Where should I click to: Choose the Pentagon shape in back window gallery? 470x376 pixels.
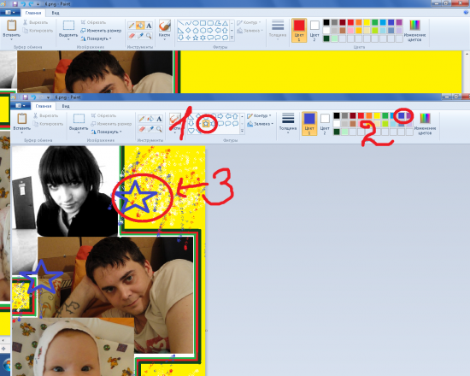pyautogui.click(x=196, y=30)
